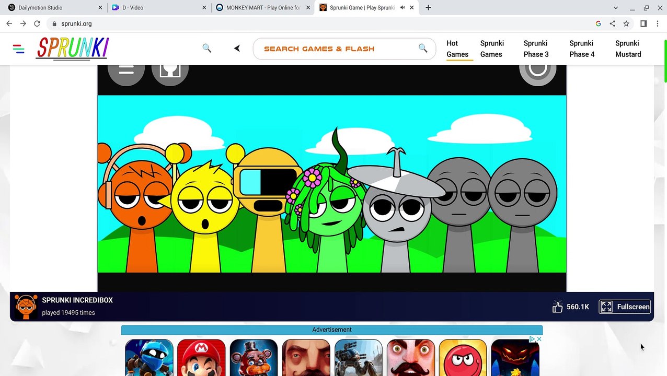This screenshot has height=376, width=667.
Task: Close the Sprunki Game tab
Action: [x=412, y=7]
